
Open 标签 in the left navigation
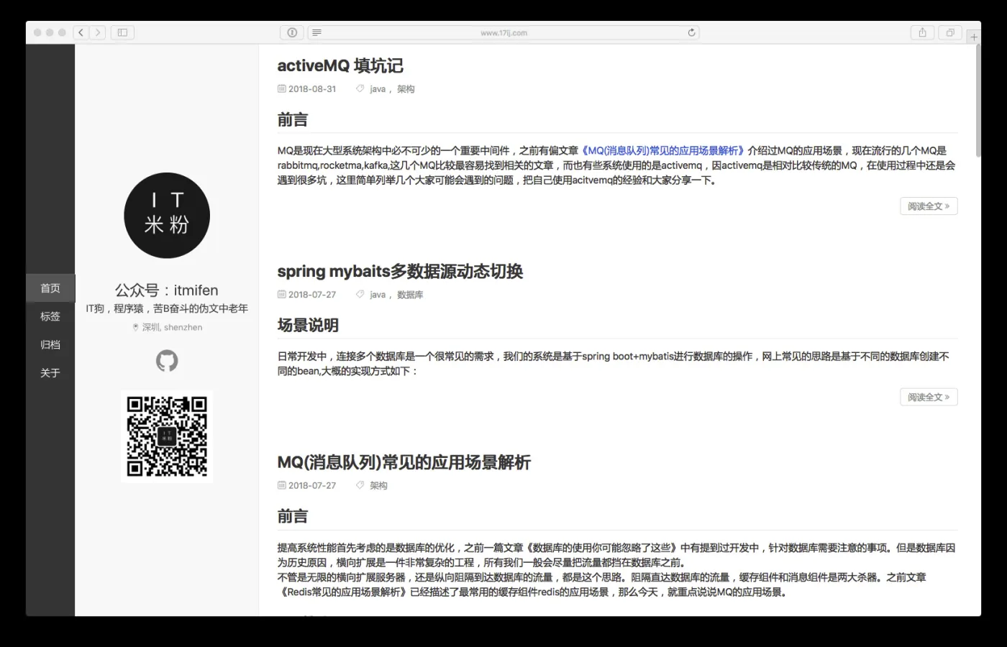point(50,316)
